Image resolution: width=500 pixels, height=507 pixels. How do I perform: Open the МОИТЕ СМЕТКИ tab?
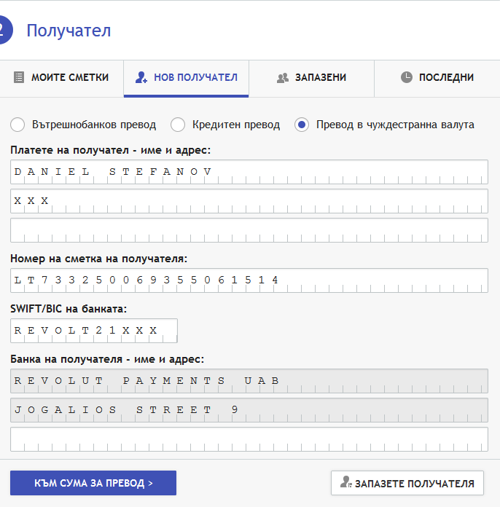61,78
